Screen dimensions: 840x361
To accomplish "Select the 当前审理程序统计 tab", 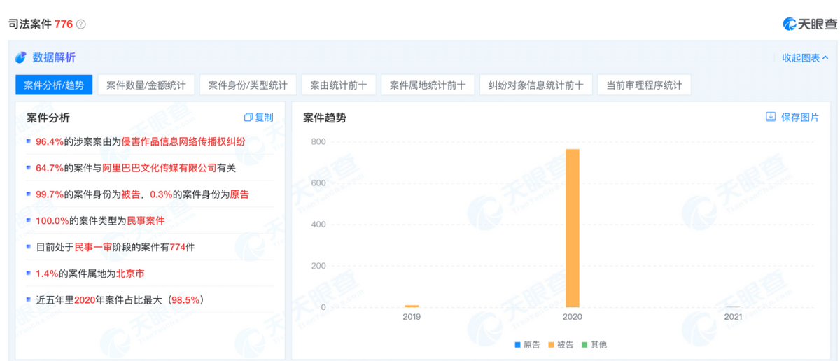I will [644, 85].
